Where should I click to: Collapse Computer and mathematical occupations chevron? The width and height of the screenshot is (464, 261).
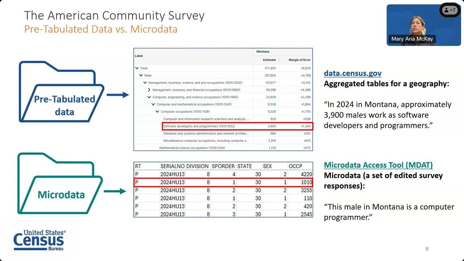[x=153, y=104]
